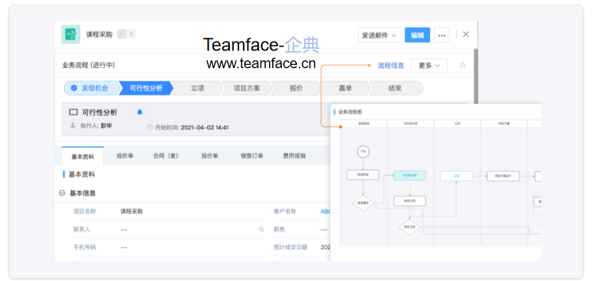Click the copy icon in 联系人 row

coord(261,230)
